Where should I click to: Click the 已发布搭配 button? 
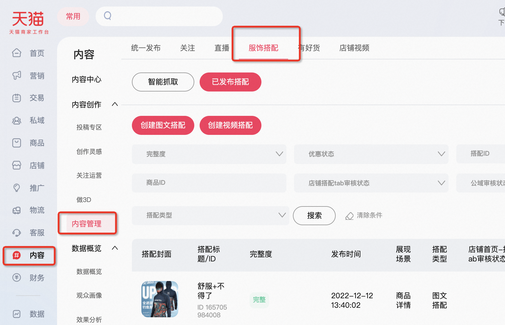[x=231, y=82]
